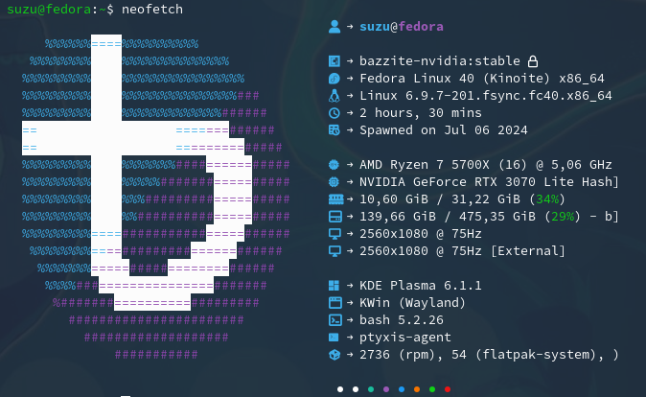Click the memory usage text '10,60 GiB / 31,22 GiB'
646x397 pixels.
click(440, 199)
